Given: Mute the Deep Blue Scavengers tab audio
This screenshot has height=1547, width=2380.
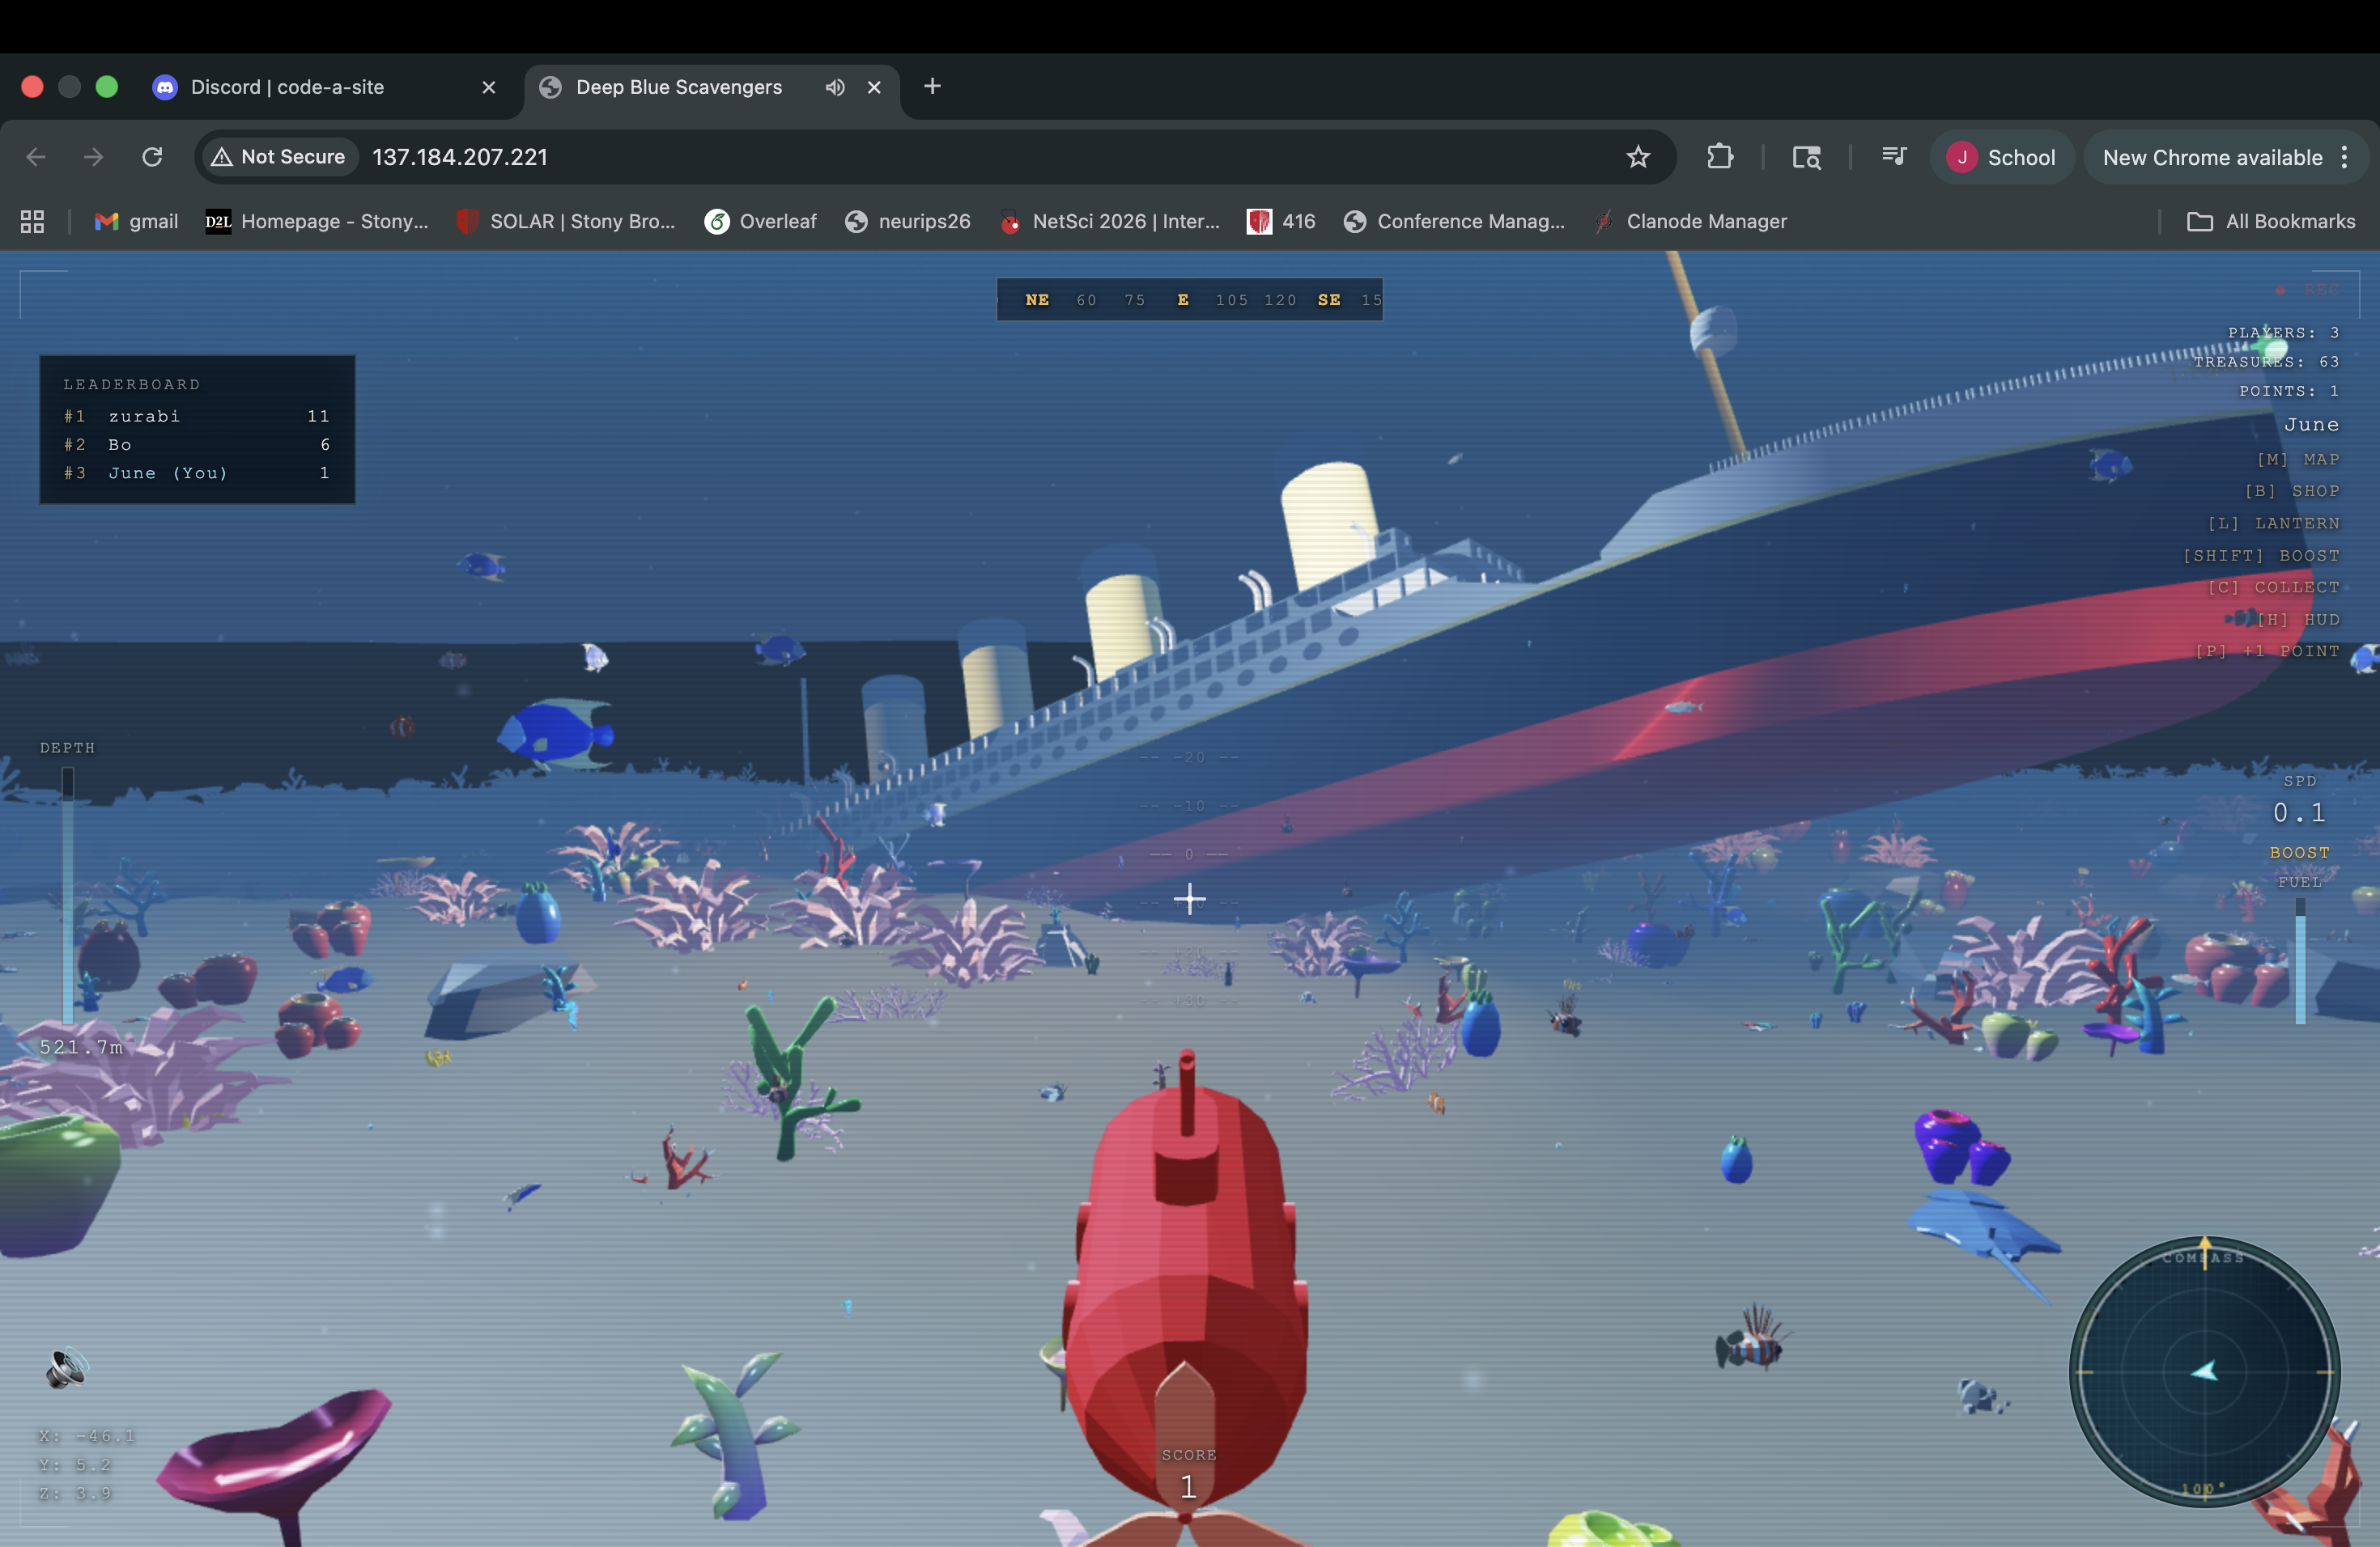Looking at the screenshot, I should [x=835, y=87].
